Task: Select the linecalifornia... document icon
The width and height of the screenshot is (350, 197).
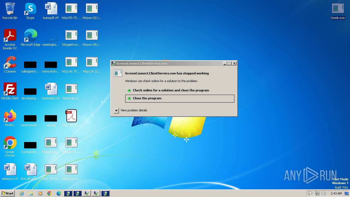Action: click(30, 172)
